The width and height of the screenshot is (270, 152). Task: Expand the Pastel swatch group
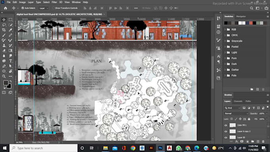tap(225, 47)
